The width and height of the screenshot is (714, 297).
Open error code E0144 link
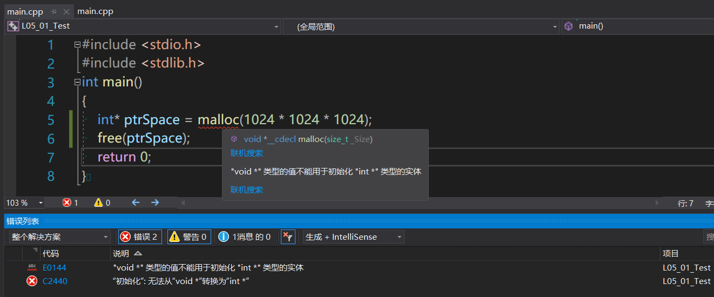(55, 267)
